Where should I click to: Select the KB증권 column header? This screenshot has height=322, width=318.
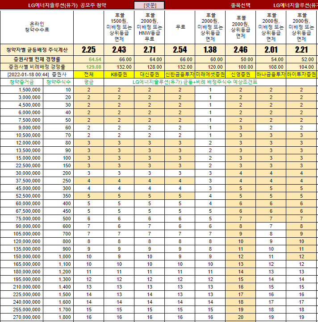pos(119,74)
